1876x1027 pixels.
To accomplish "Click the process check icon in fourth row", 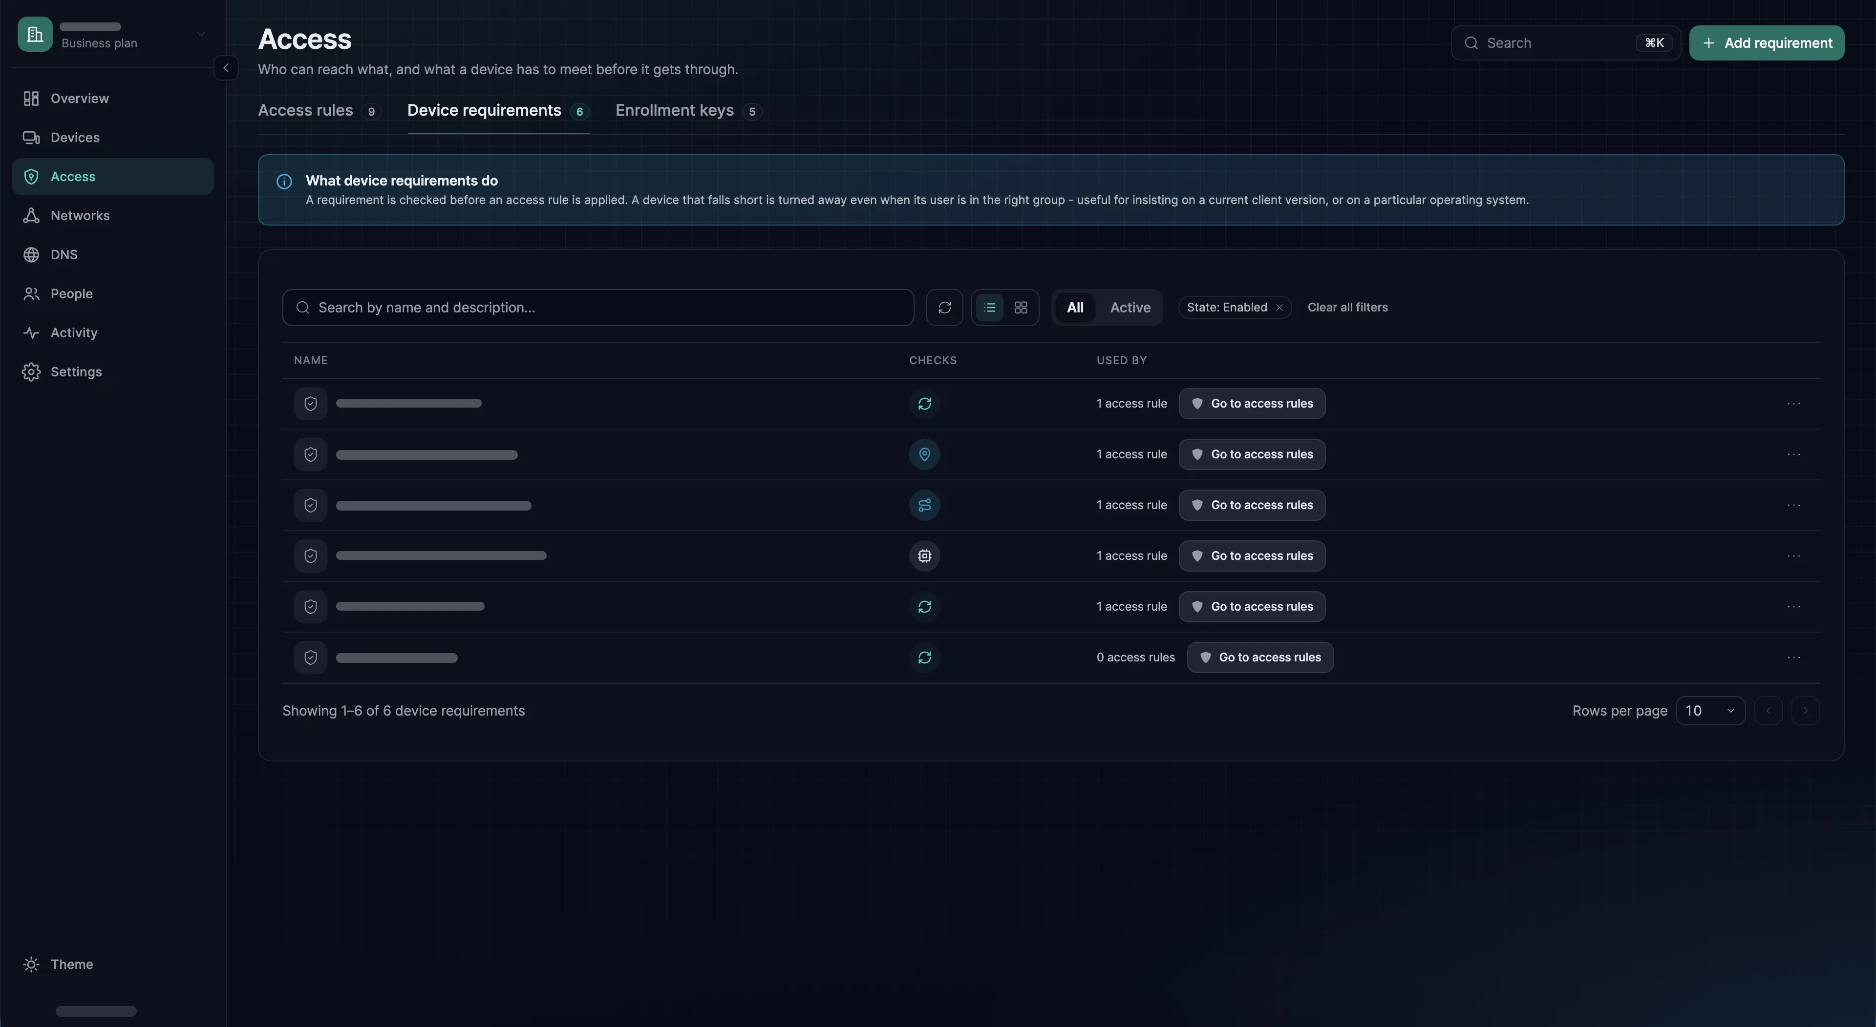I will point(924,556).
